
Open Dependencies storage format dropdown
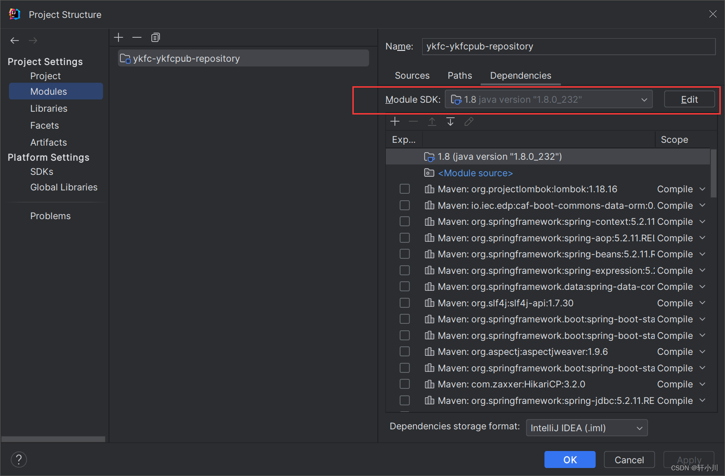coord(587,428)
